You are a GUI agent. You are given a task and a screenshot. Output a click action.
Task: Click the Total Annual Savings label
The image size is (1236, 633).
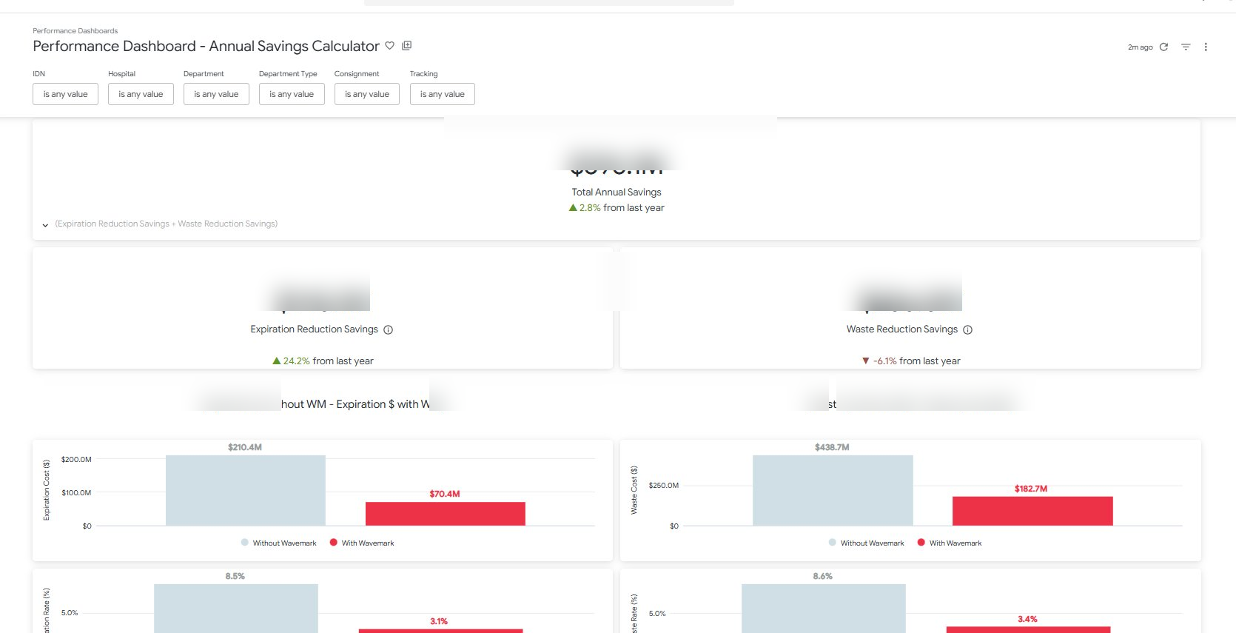pyautogui.click(x=617, y=192)
